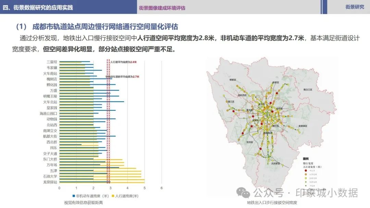Click the 韦家碾 station label

(52, 68)
